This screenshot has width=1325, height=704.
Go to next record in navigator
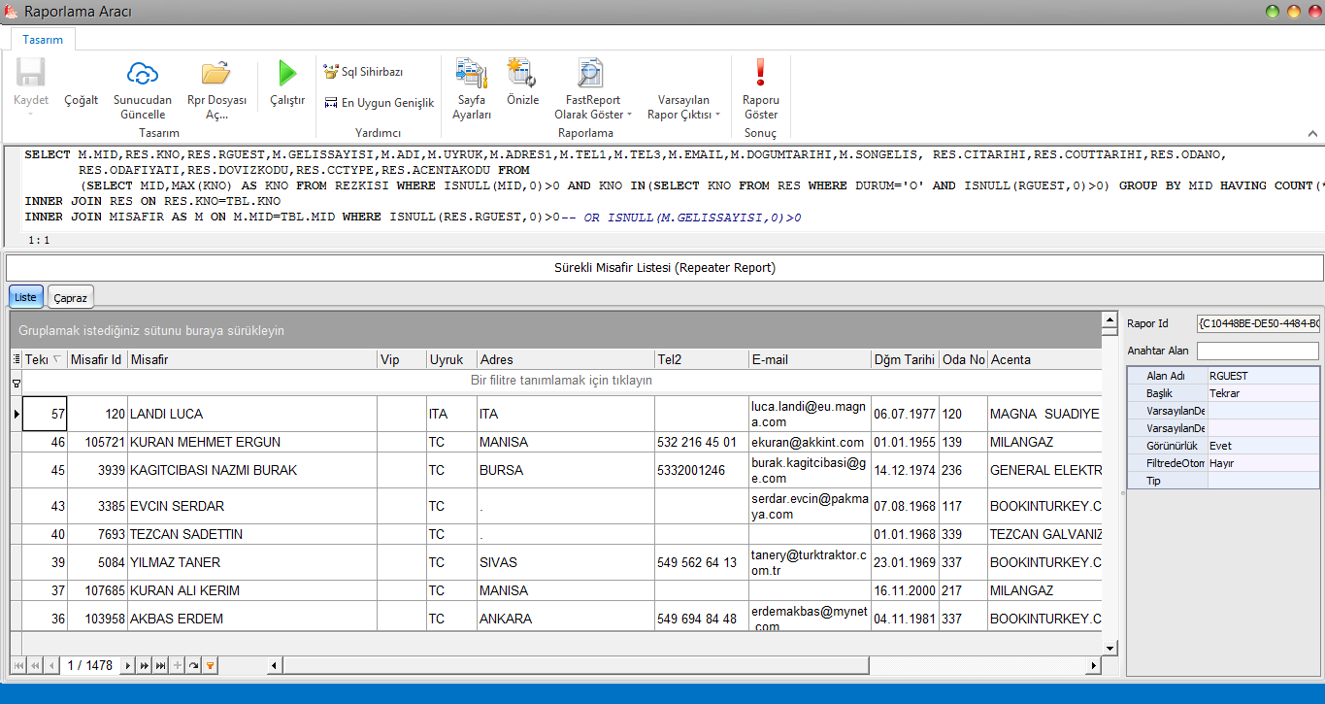point(128,665)
